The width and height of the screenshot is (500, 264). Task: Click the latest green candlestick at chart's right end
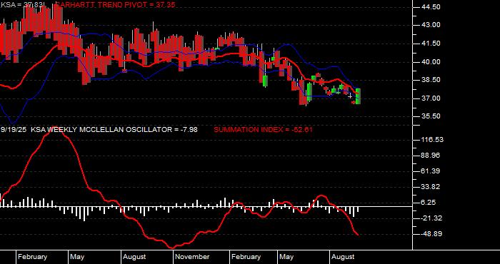(x=358, y=96)
